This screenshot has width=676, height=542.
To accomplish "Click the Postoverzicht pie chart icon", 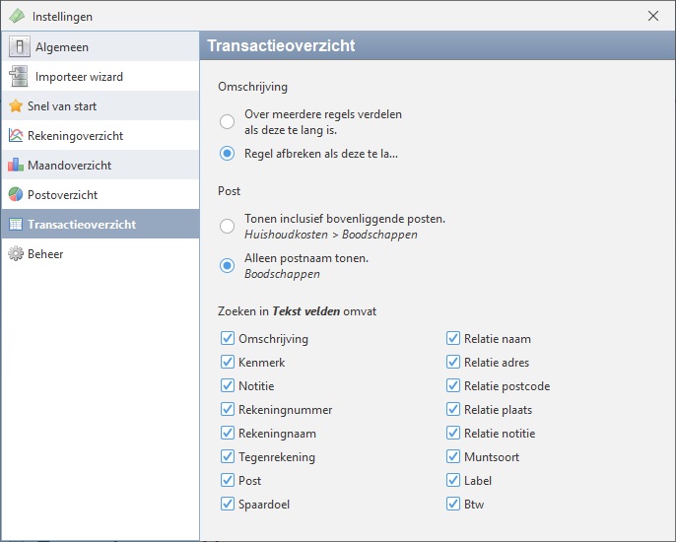I will [x=17, y=194].
